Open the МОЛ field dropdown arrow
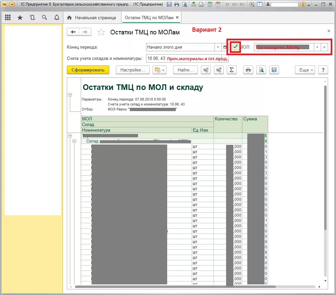 pos(317,47)
